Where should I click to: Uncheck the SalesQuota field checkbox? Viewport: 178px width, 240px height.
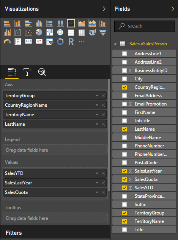click(124, 179)
